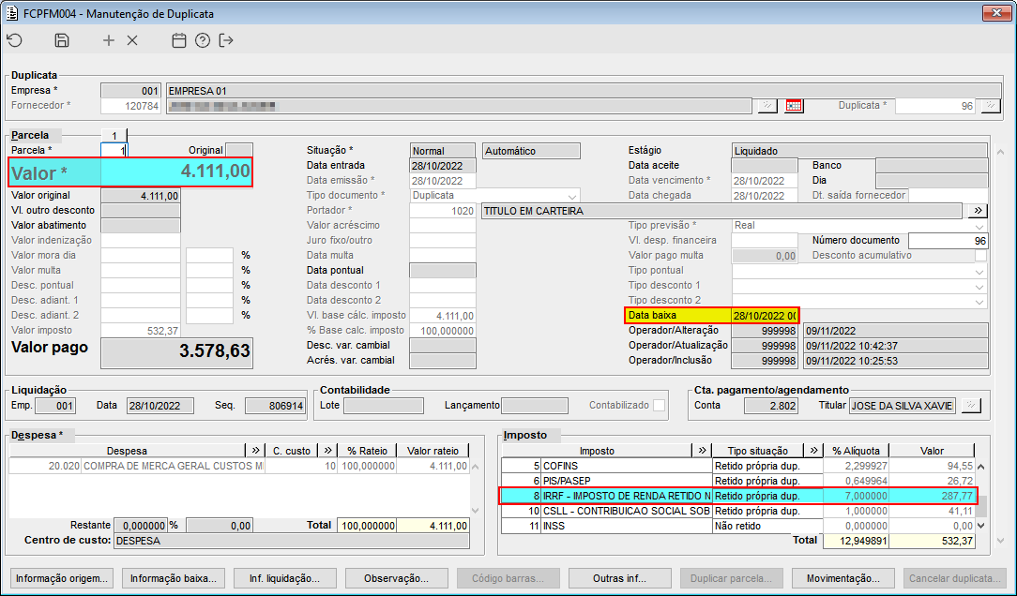Expand the Tipo pontual dropdown
The image size is (1017, 596).
point(980,271)
